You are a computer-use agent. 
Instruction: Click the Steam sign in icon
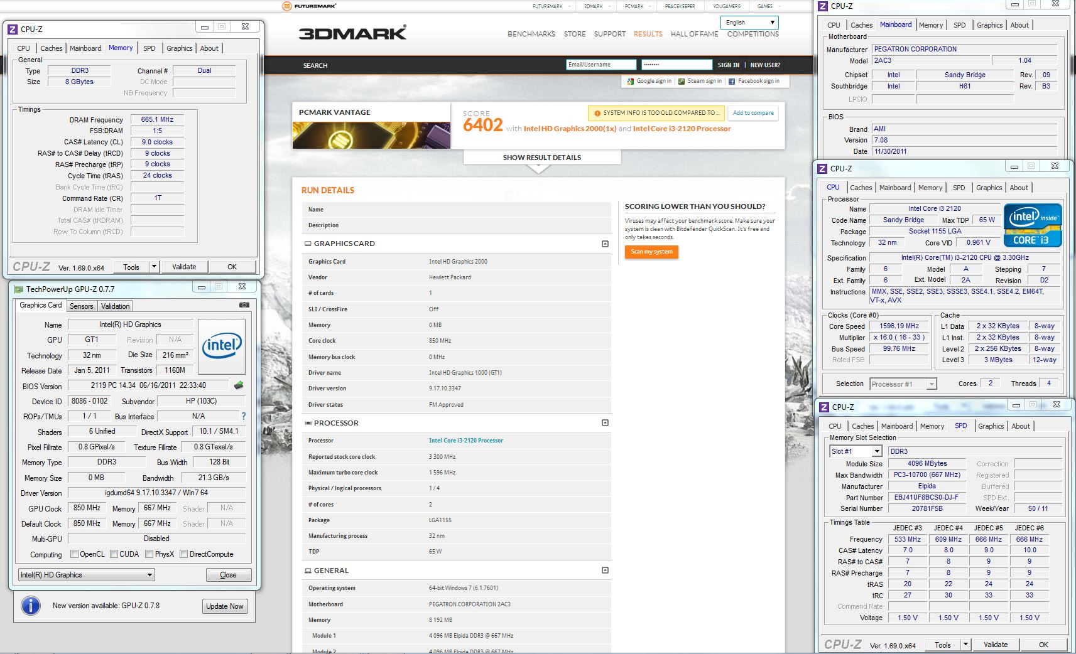pyautogui.click(x=682, y=82)
